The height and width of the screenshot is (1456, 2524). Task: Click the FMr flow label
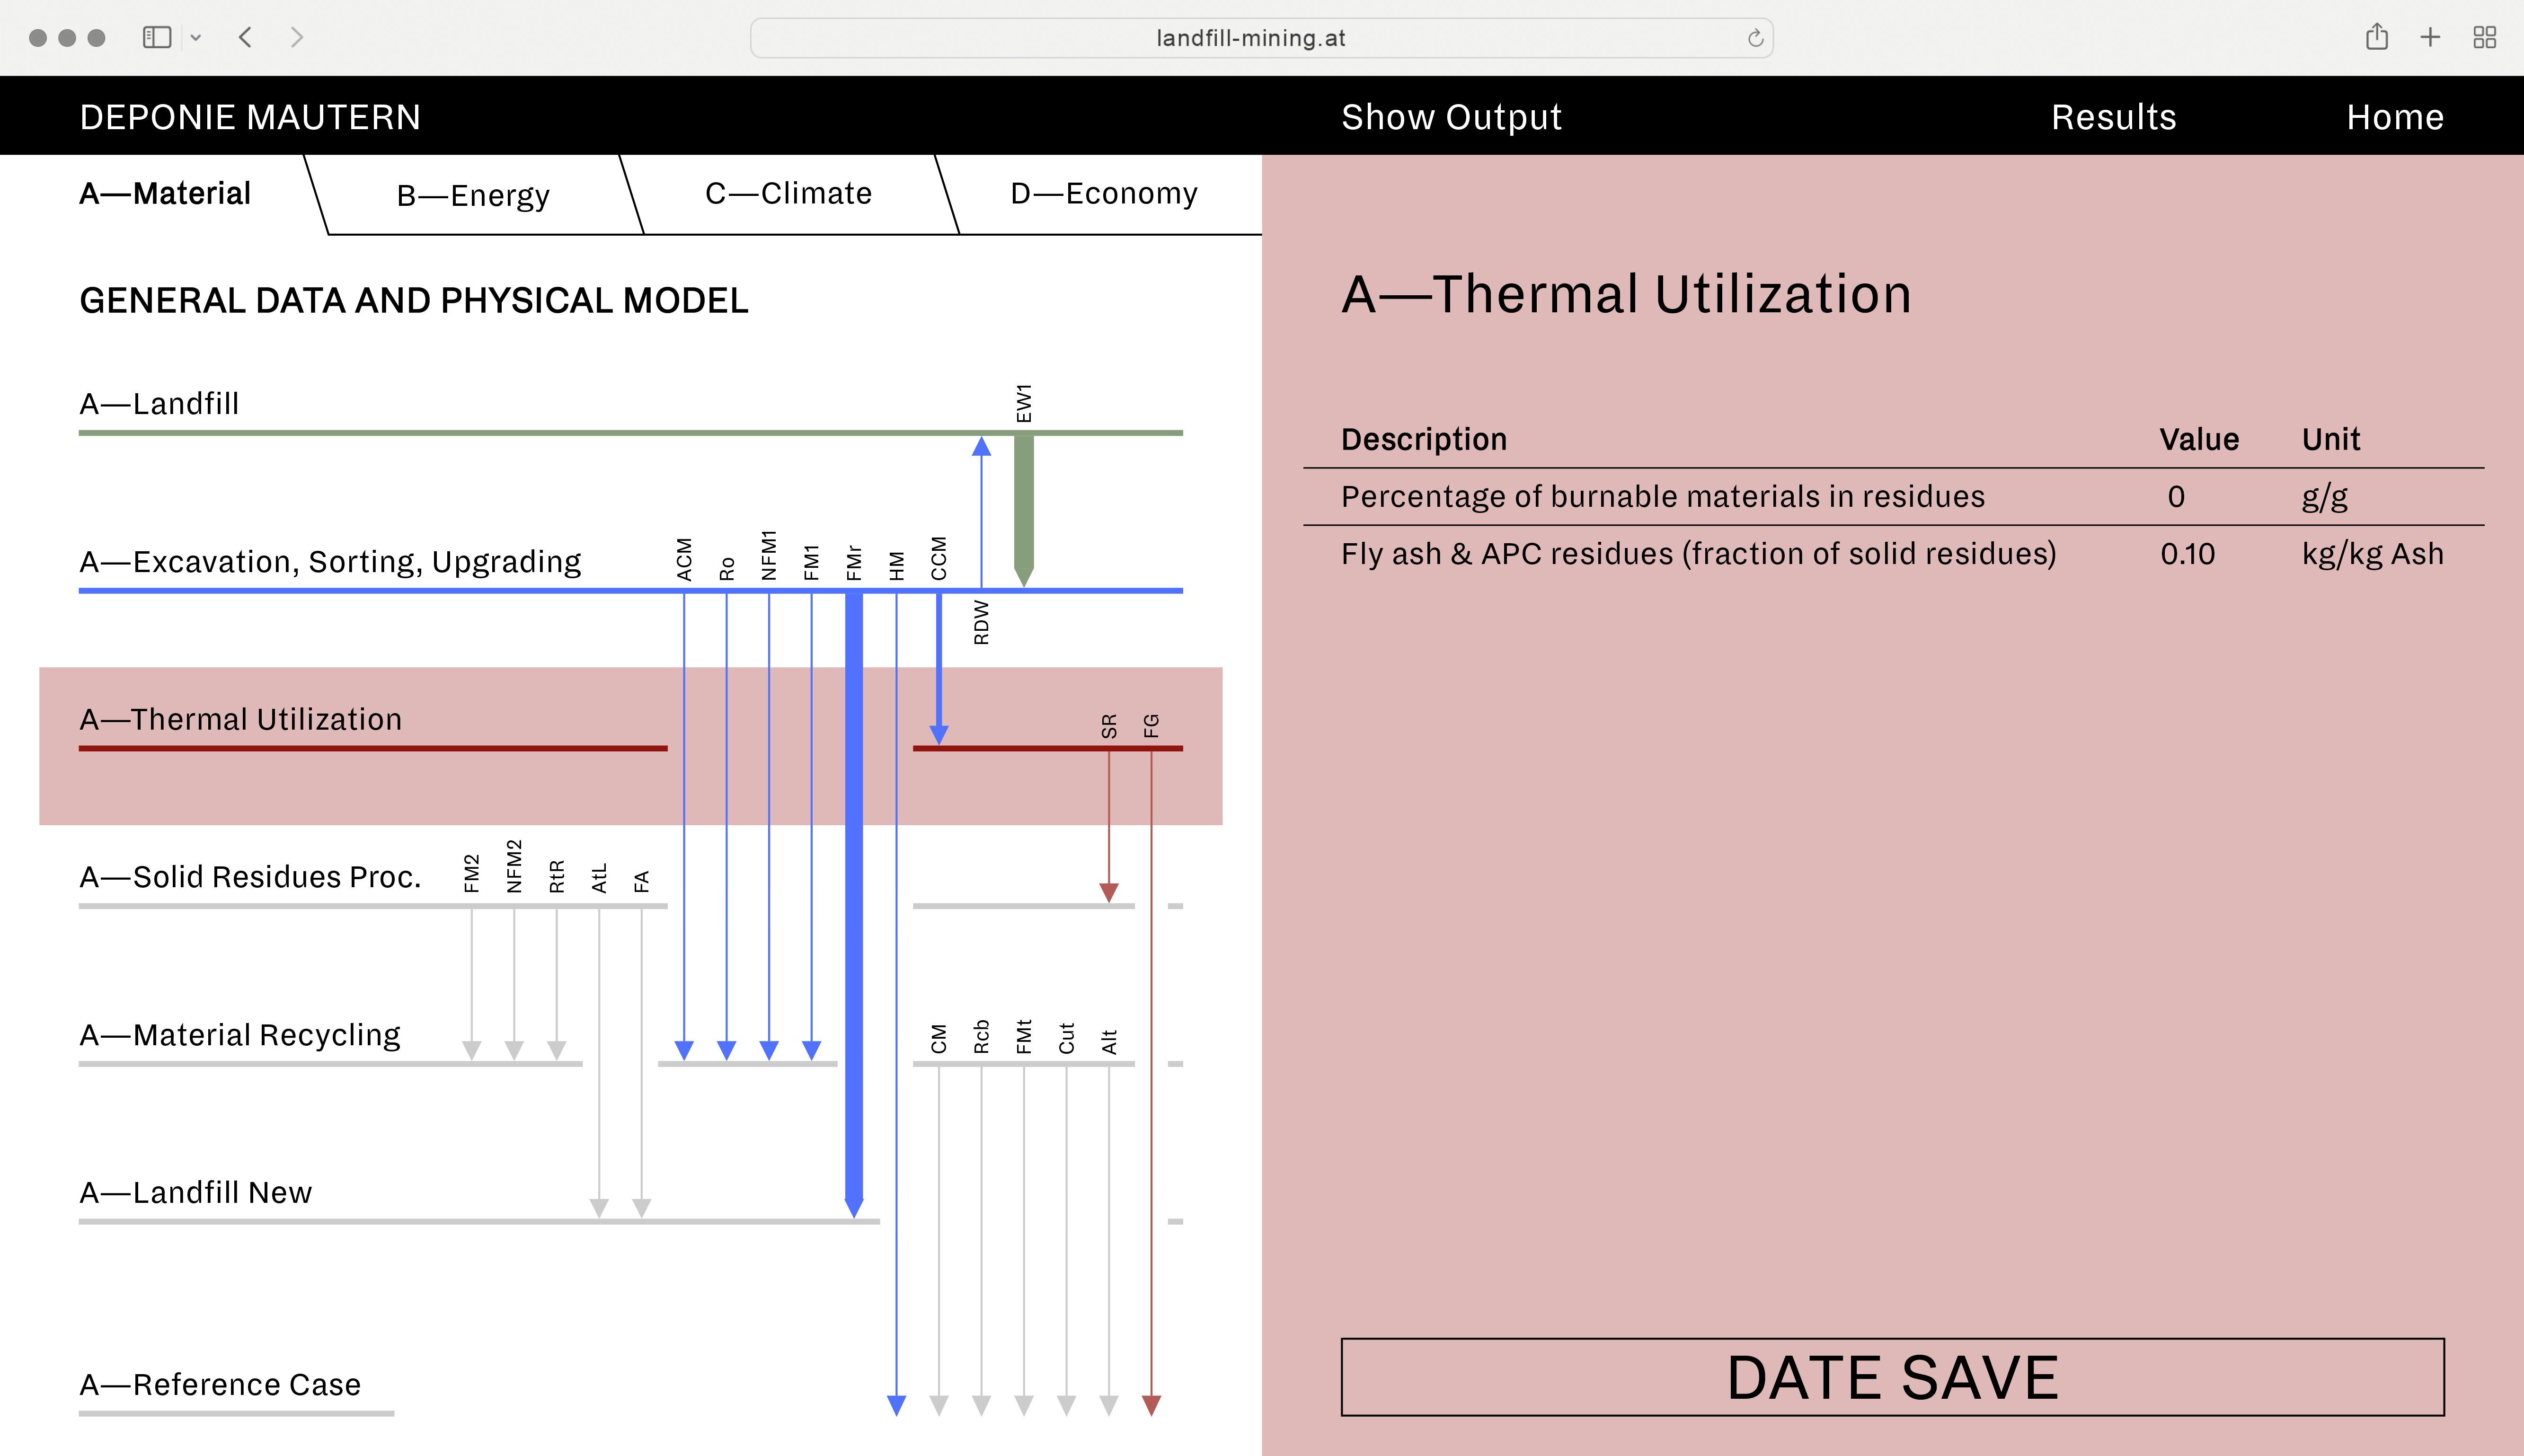tap(854, 562)
